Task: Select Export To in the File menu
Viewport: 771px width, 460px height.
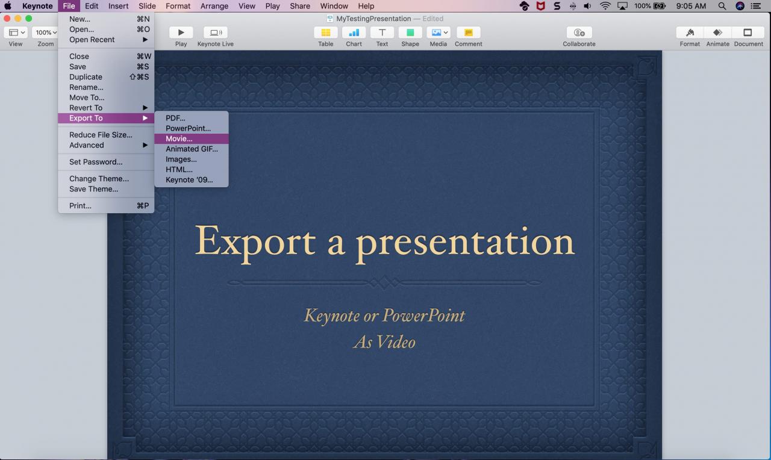Action: 106,118
